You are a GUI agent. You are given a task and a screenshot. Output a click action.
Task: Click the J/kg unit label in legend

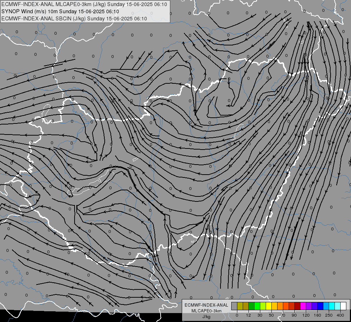(207, 317)
